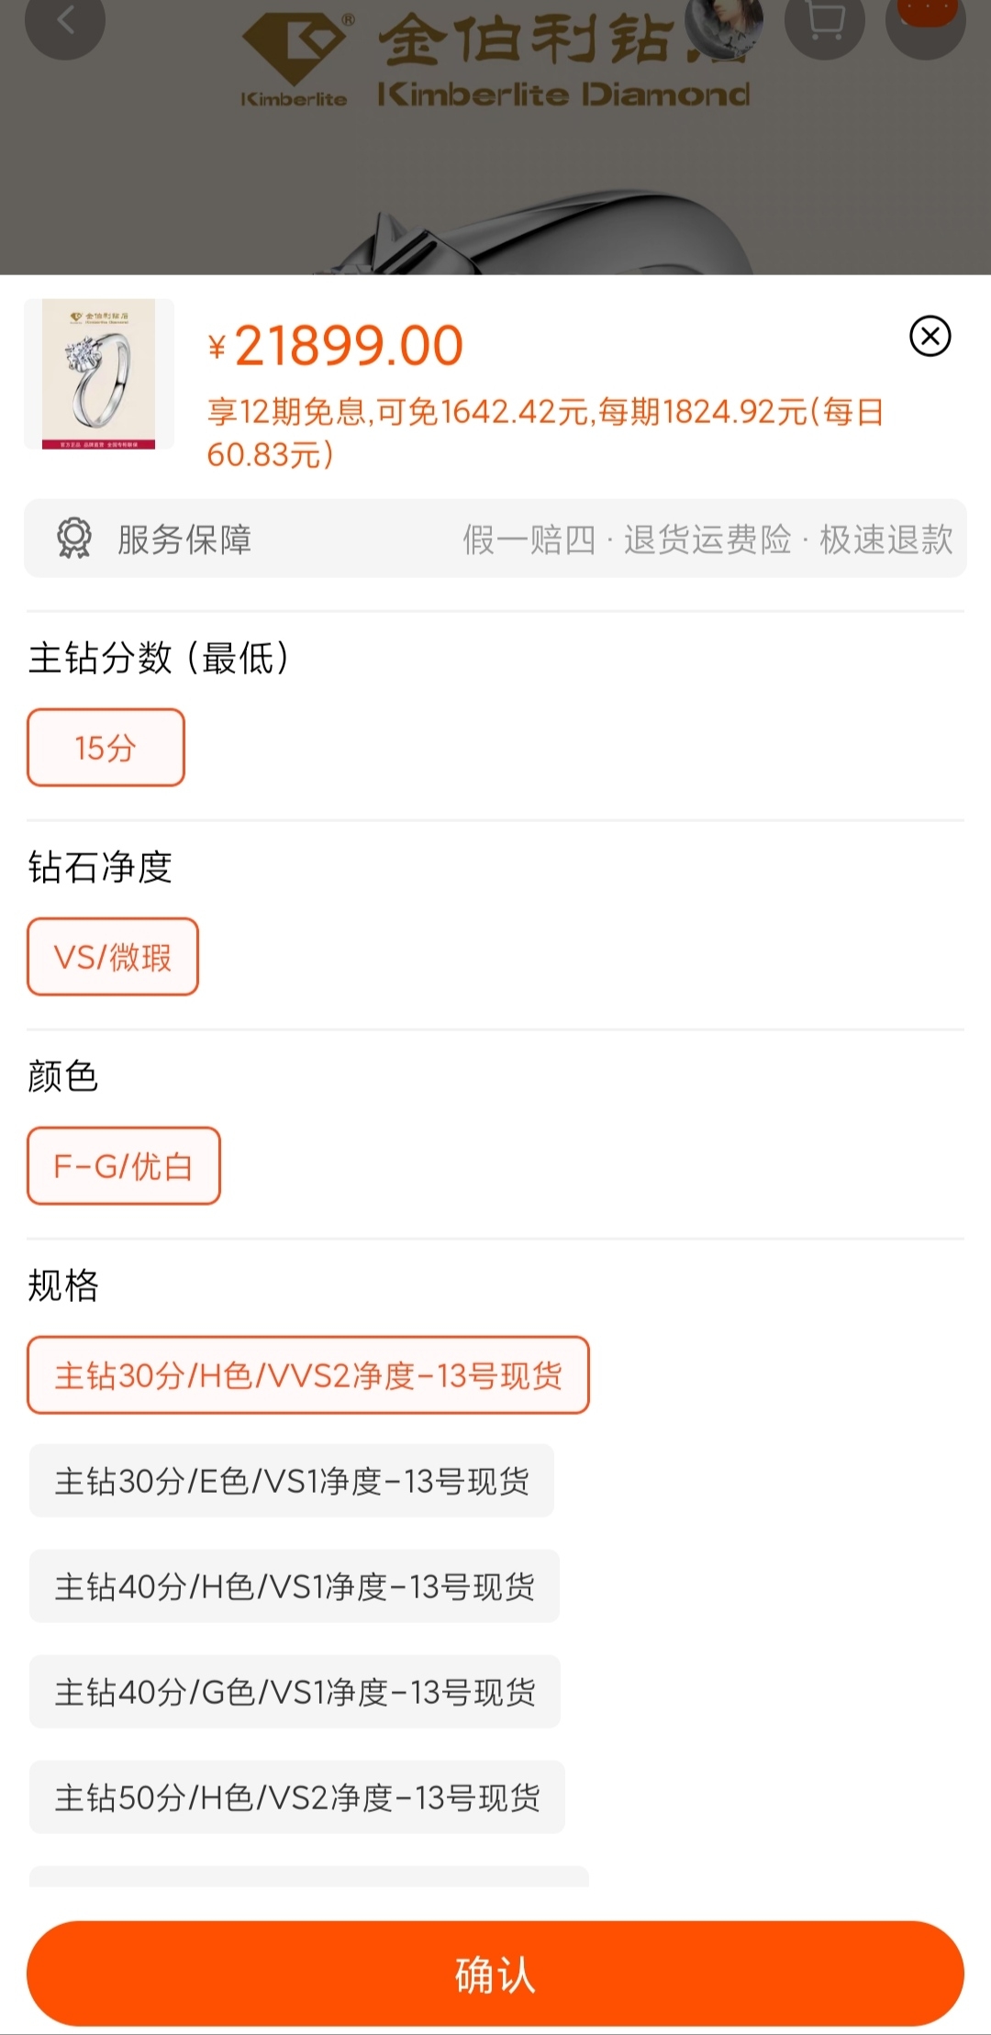Tap the ring product thumbnail
The image size is (991, 2035).
coord(99,374)
